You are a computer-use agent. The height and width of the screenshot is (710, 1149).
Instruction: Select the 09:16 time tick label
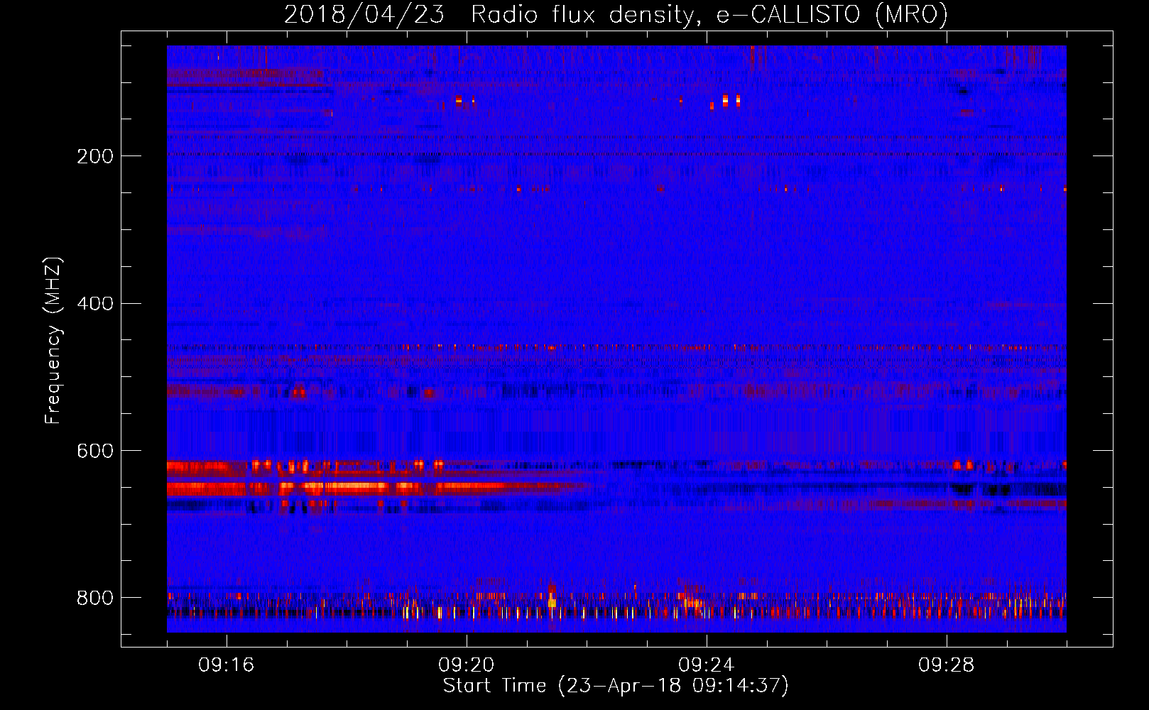click(x=227, y=665)
